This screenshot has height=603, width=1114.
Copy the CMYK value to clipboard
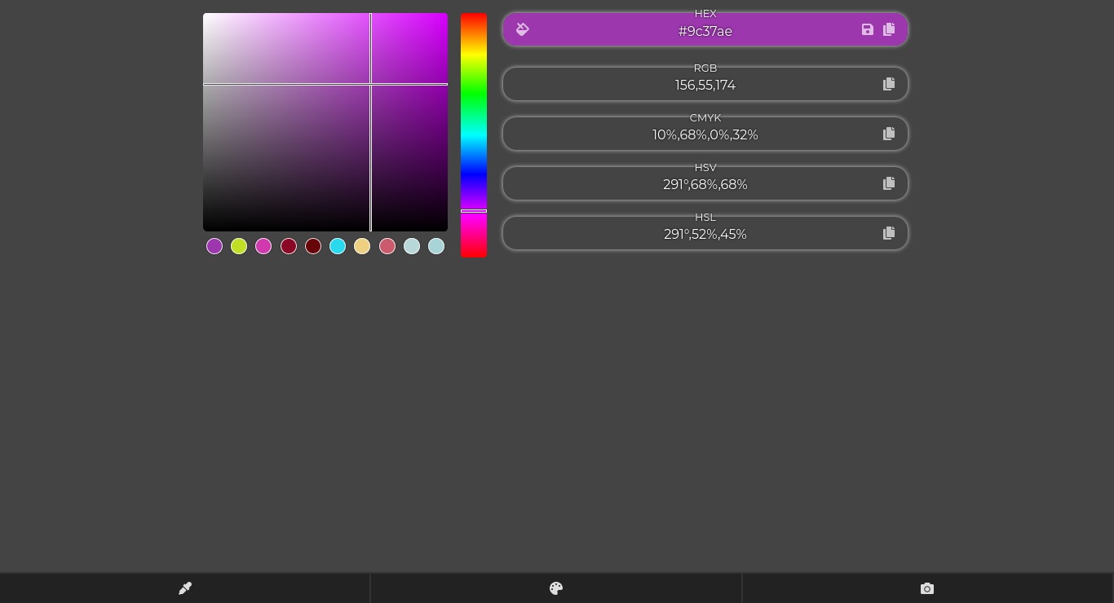(x=889, y=133)
